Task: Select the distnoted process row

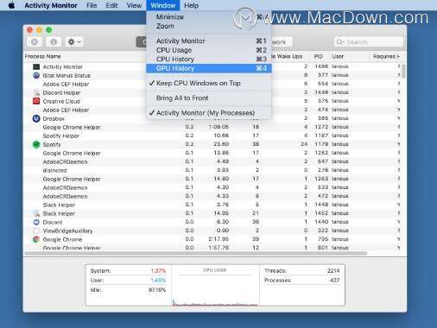Action: [213, 170]
